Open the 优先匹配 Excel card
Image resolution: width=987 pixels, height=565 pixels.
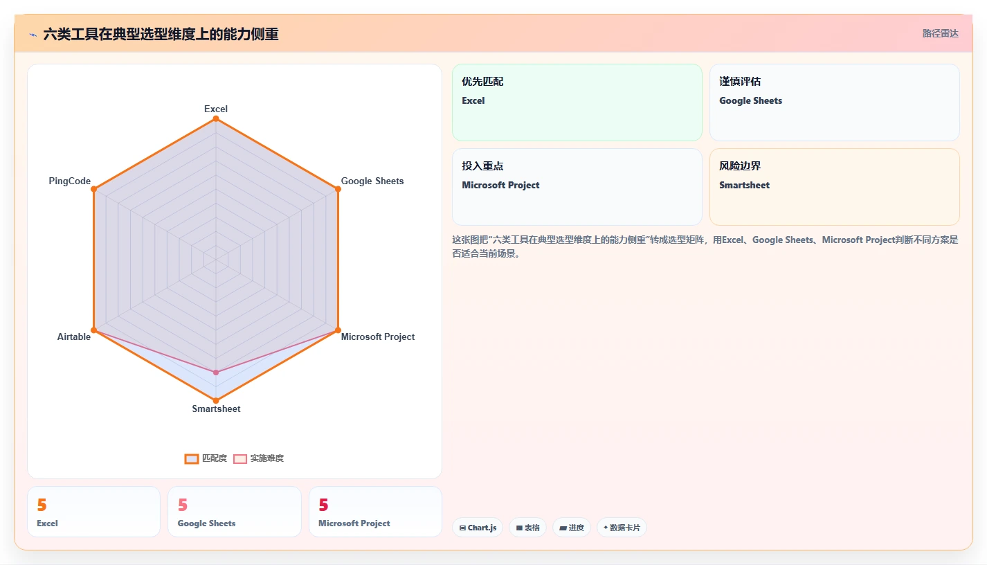[577, 102]
